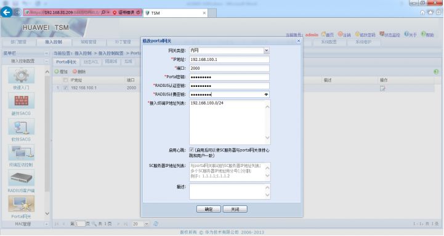Collapse the 菜单栏 sidebar panel

coord(46,53)
